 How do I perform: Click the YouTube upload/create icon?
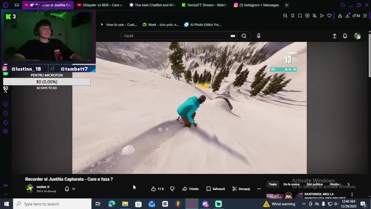pos(334,36)
